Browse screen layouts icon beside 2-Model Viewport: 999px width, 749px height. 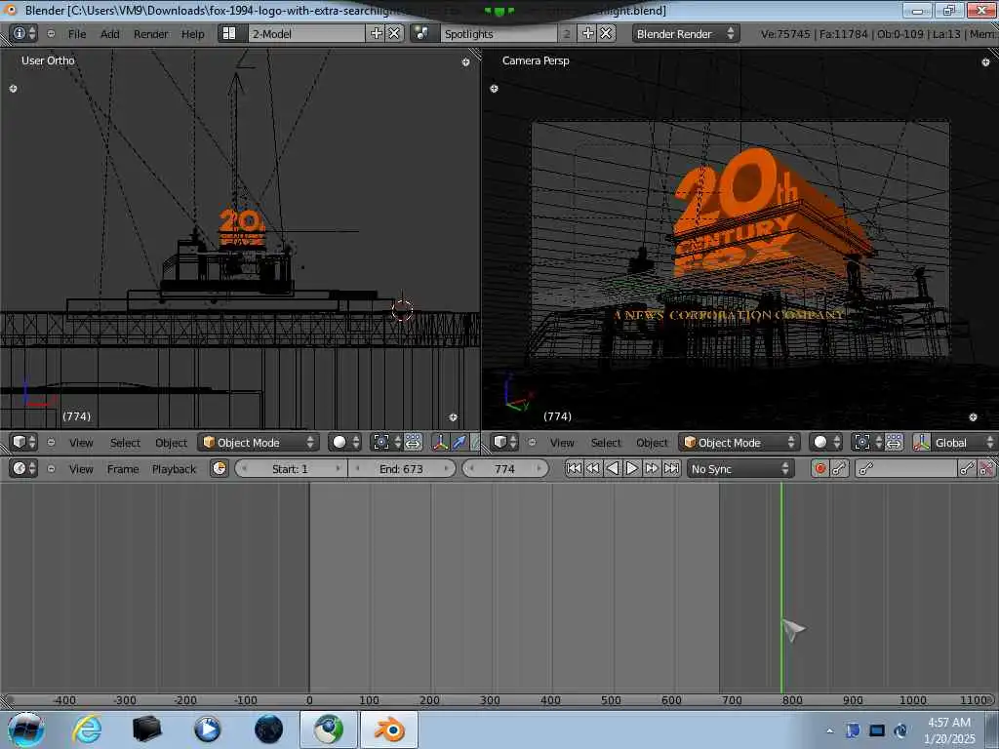click(x=230, y=34)
